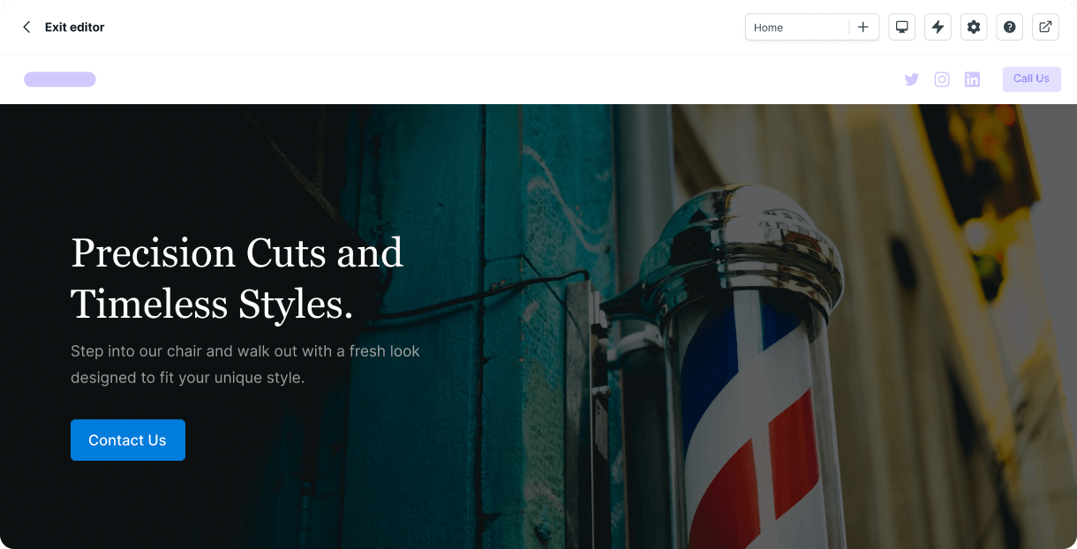
Task: Open the Home page selector
Action: point(797,27)
